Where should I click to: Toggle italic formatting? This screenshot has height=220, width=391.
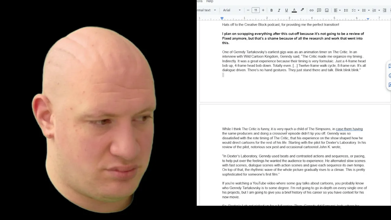[x=279, y=10]
